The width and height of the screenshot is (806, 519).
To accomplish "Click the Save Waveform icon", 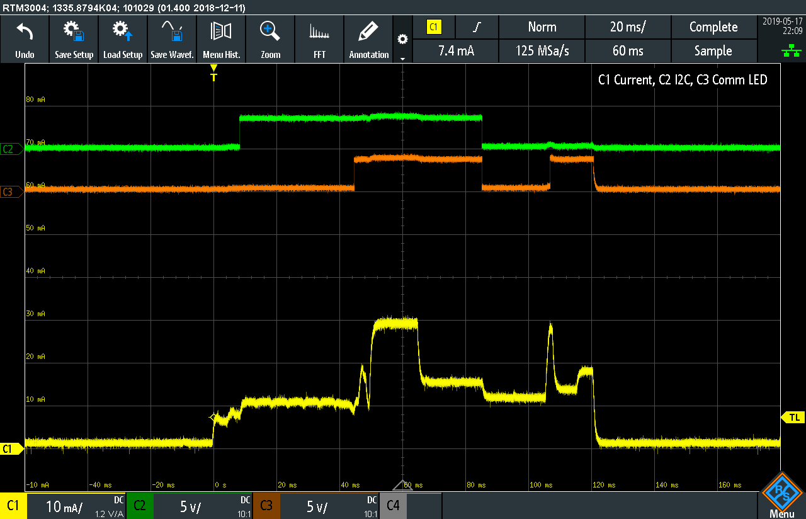I will click(172, 31).
